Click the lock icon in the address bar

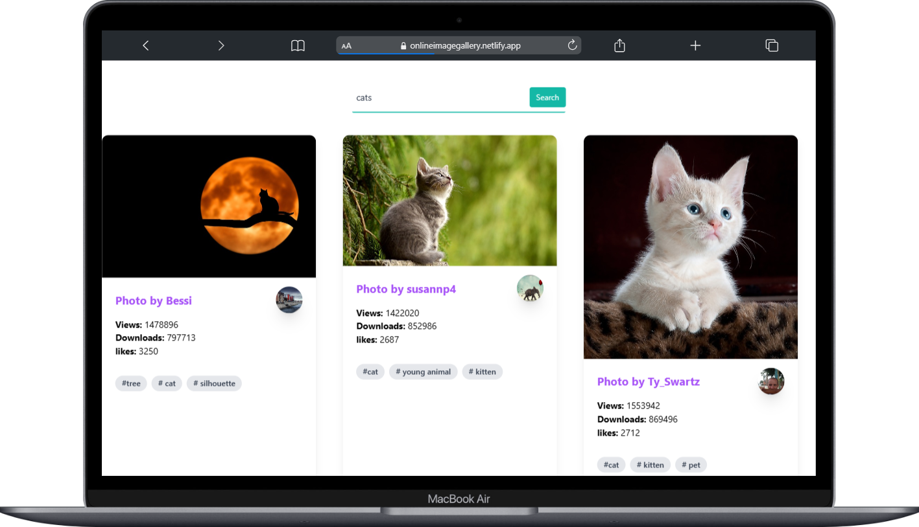[403, 46]
